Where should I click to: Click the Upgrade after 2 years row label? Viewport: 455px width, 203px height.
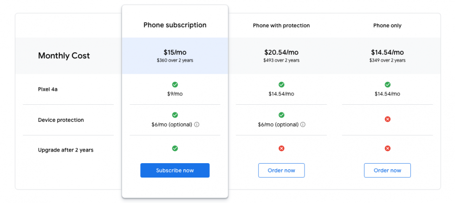tap(65, 150)
